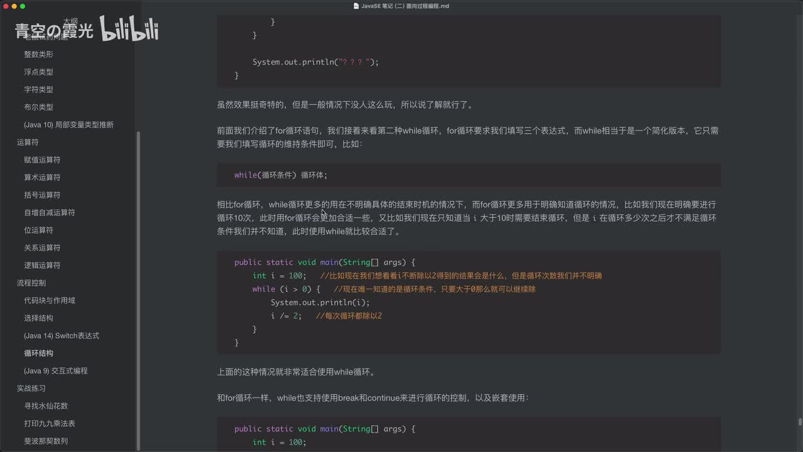Click the code line 'while (i > 0) {'
Viewport: 803px width, 452px height.
pyautogui.click(x=286, y=289)
